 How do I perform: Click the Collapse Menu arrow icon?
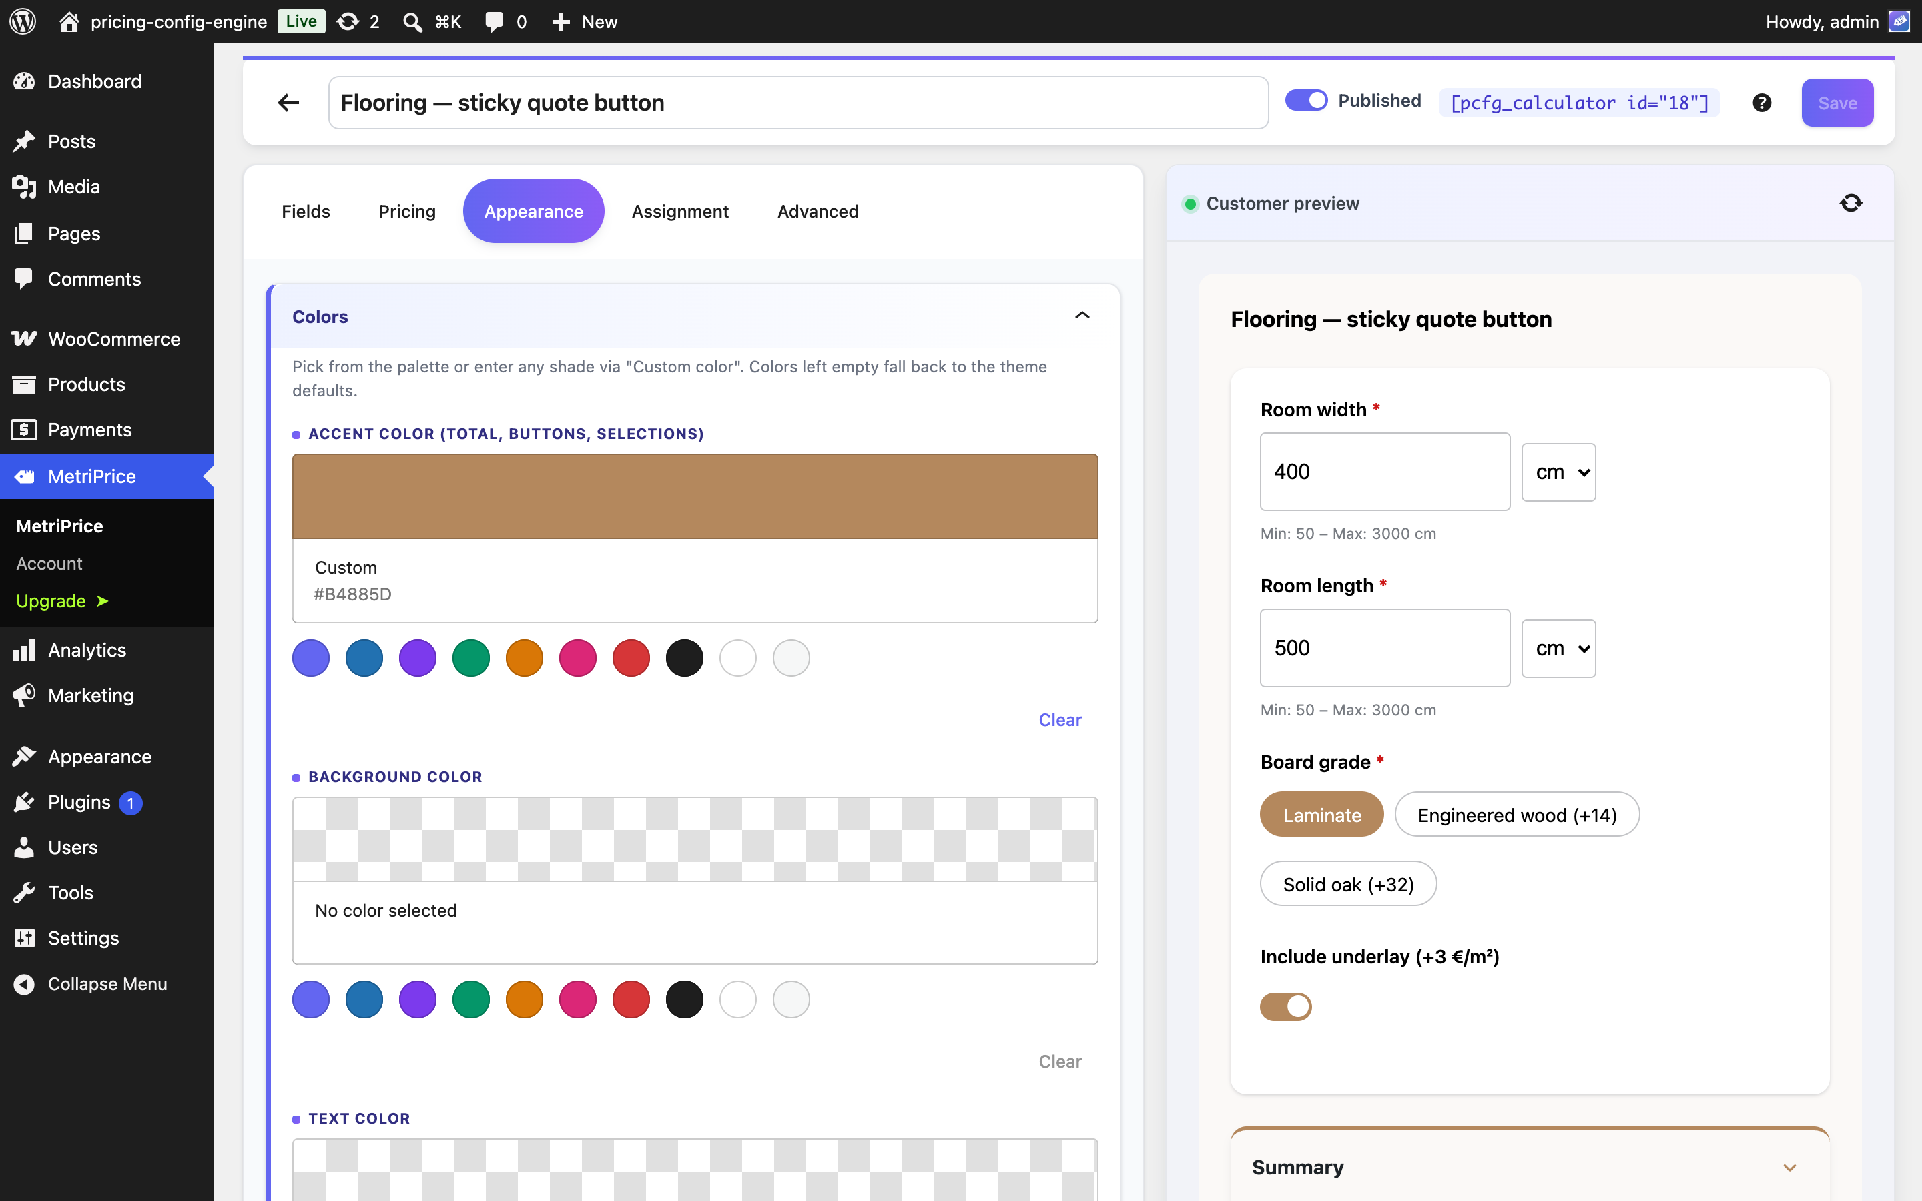click(x=24, y=984)
